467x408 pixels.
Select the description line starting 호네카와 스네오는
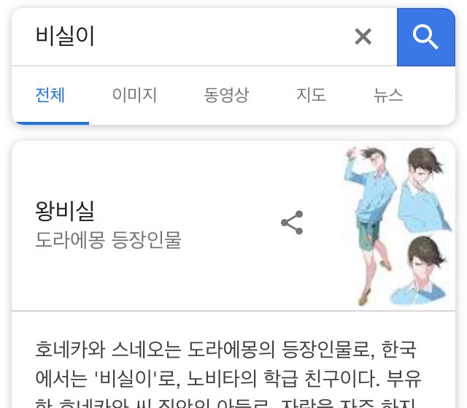pos(225,350)
